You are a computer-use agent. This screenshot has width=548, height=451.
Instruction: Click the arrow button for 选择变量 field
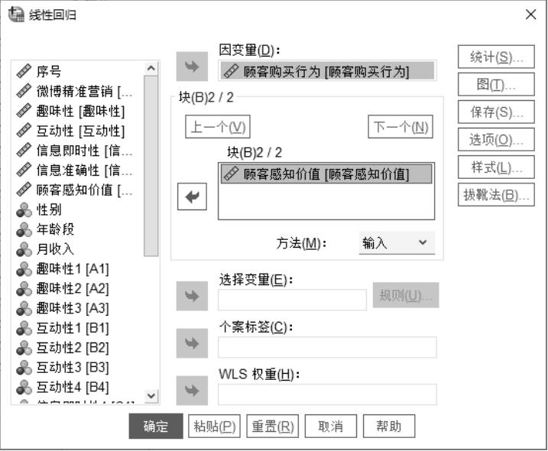[192, 296]
